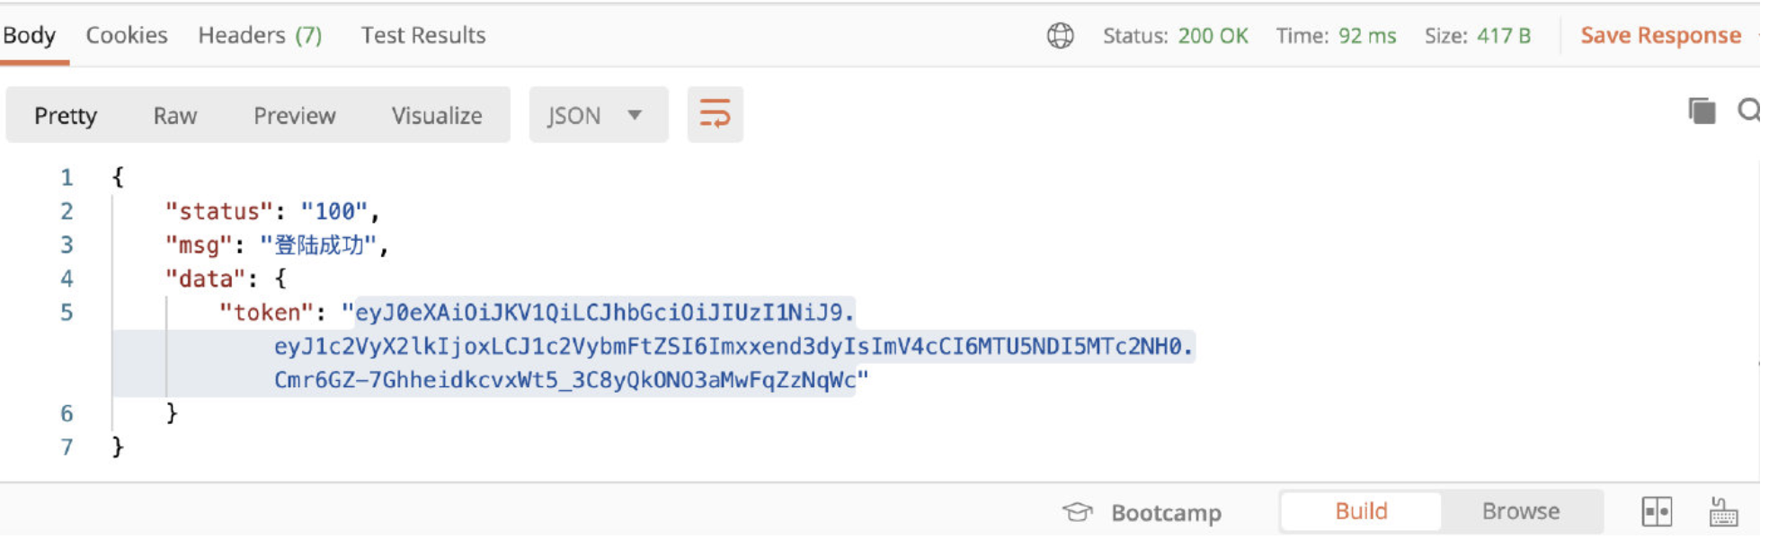Switch to the Test Results tab

click(x=423, y=35)
